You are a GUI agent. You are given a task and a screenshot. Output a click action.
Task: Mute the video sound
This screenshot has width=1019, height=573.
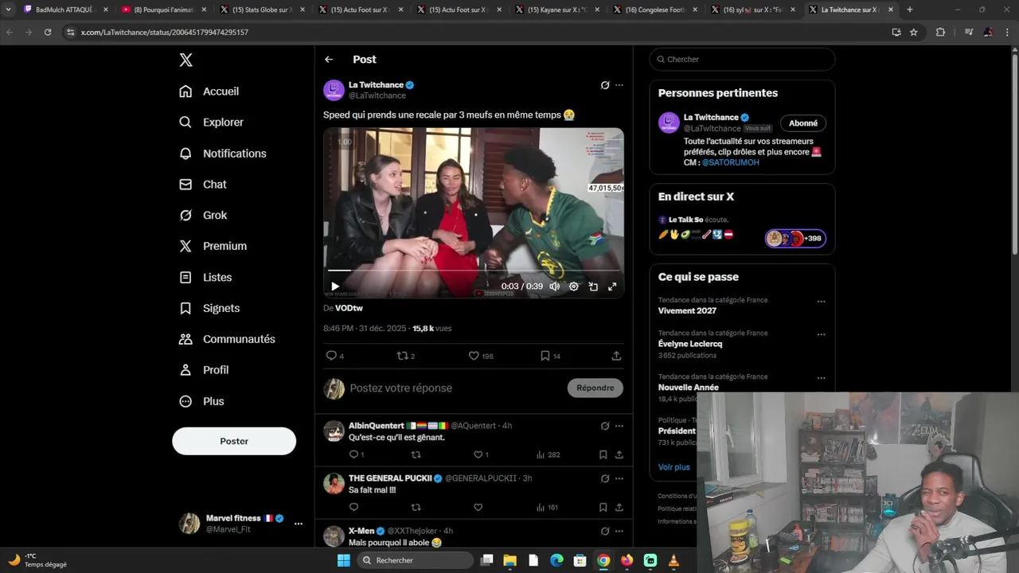tap(554, 286)
